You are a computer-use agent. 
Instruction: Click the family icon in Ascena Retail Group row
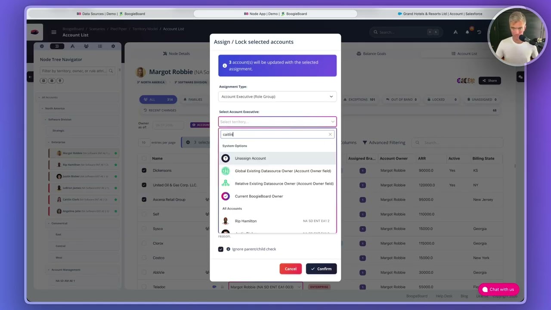[207, 200]
